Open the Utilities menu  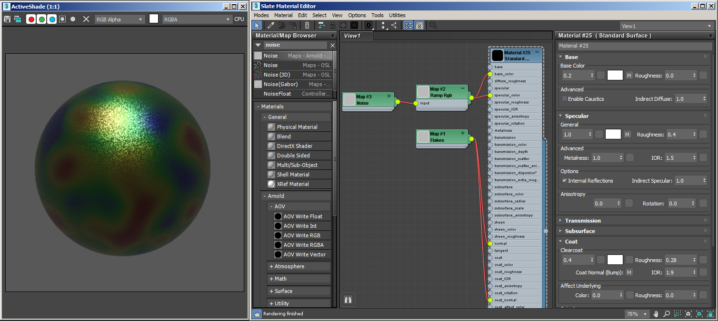click(397, 15)
